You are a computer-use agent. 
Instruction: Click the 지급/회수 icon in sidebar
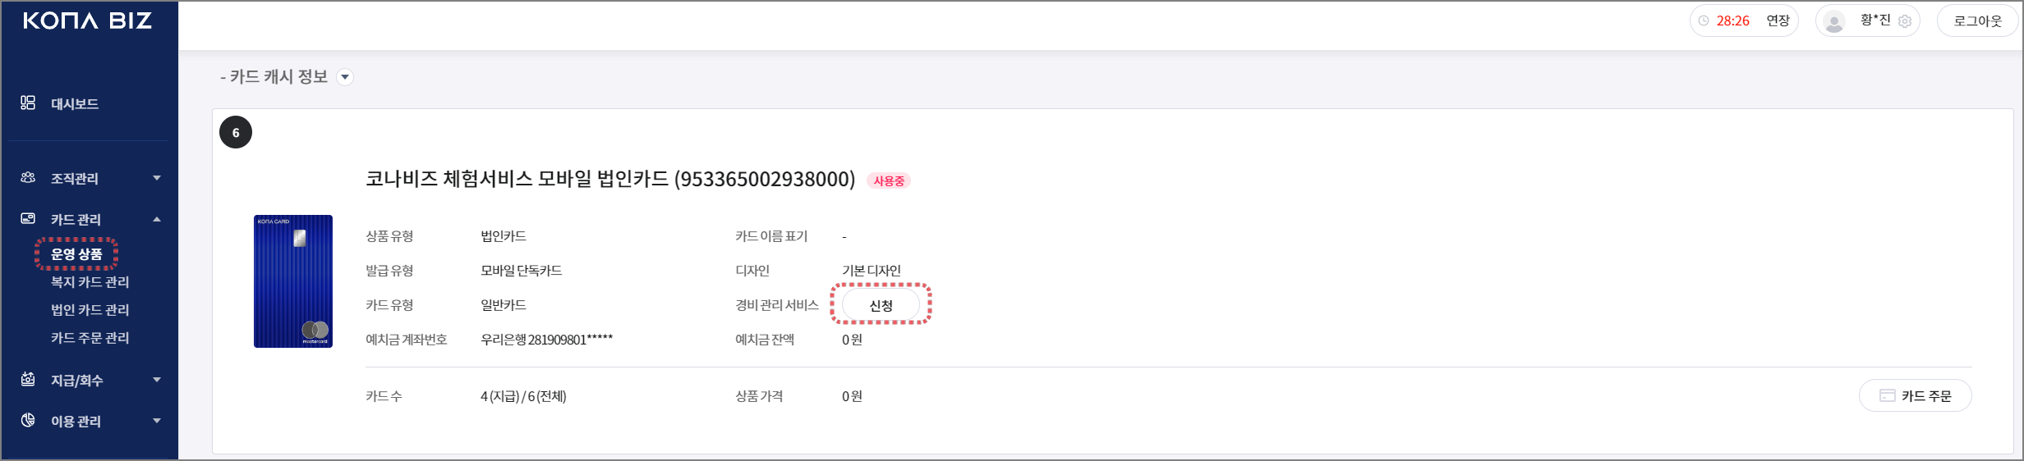click(x=28, y=379)
